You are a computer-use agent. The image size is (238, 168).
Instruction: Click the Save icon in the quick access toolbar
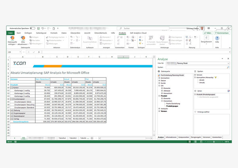38,28
